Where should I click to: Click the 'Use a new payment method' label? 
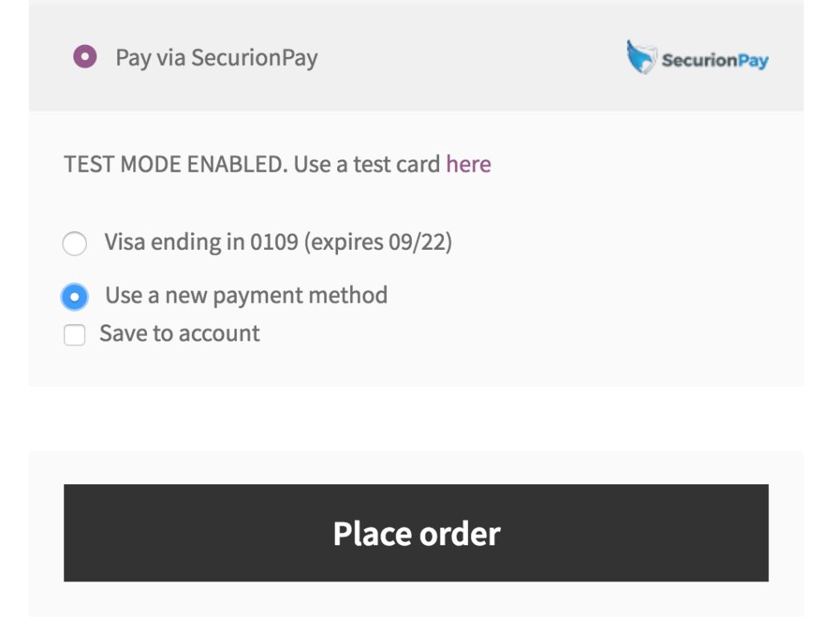click(x=246, y=295)
